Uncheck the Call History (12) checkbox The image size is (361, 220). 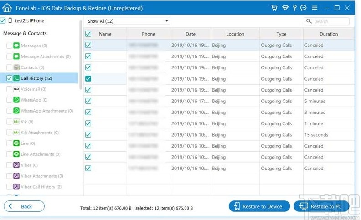(x=9, y=78)
